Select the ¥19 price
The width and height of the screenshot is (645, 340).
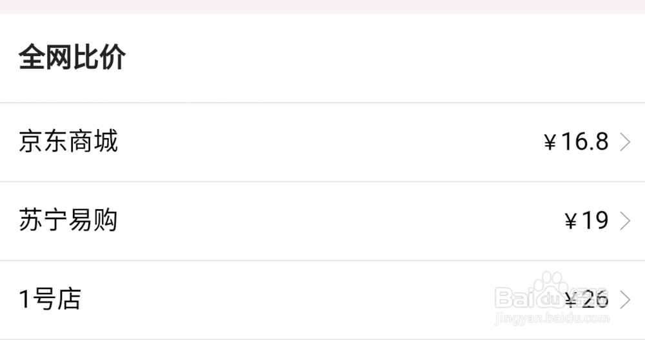coord(586,221)
